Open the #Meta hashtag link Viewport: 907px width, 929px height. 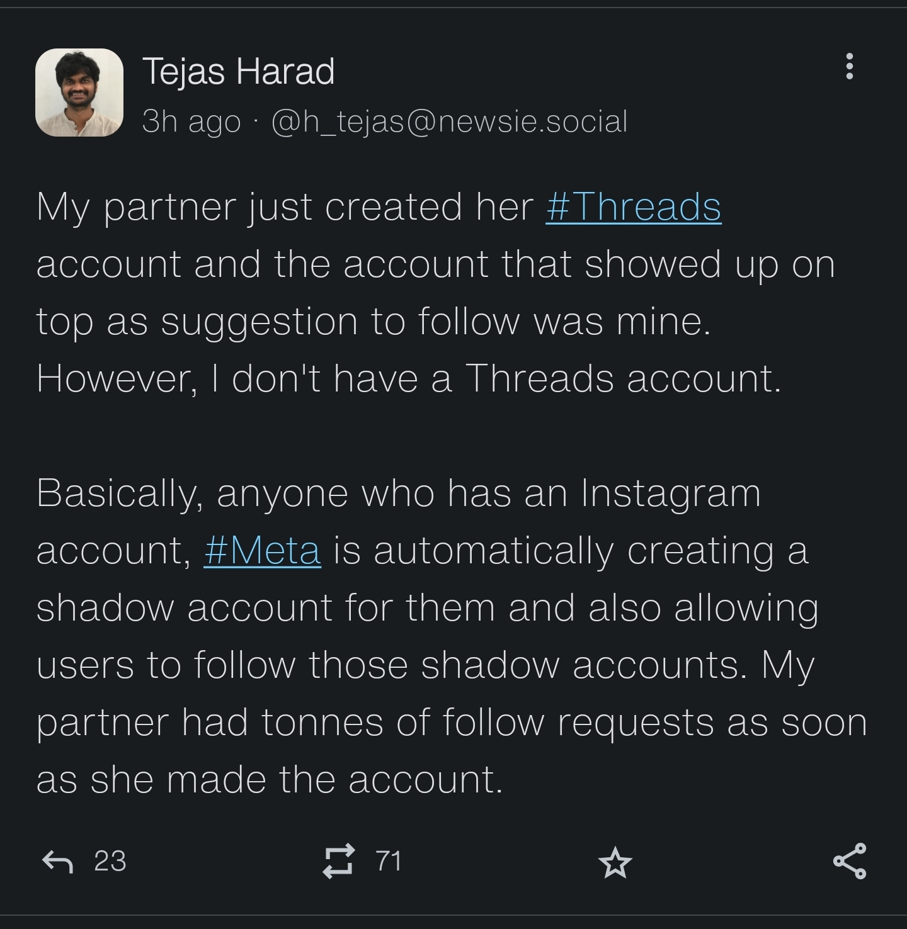tap(262, 550)
